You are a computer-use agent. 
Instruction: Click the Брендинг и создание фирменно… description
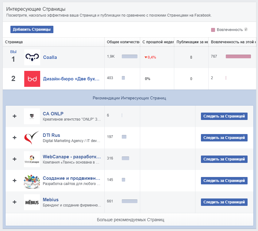(72, 205)
